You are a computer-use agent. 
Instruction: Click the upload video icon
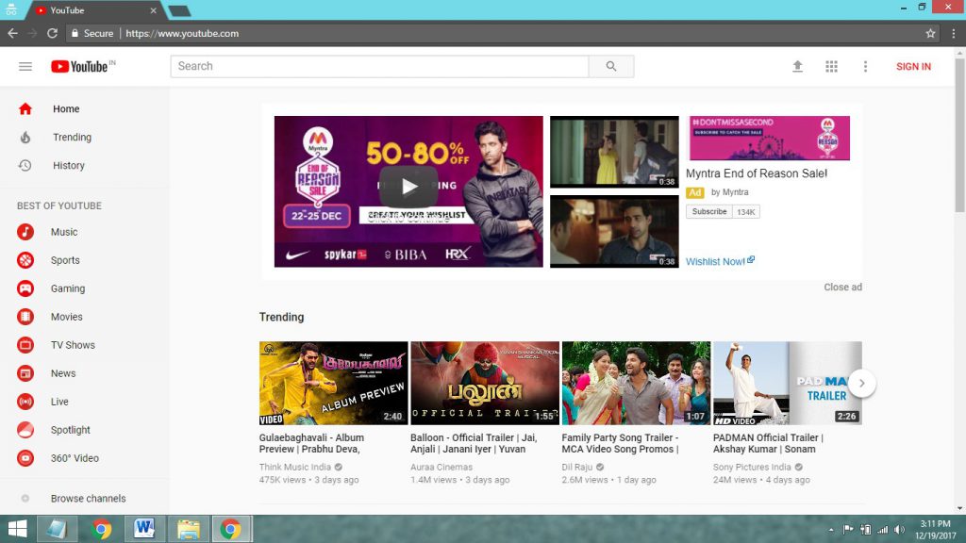(x=797, y=67)
